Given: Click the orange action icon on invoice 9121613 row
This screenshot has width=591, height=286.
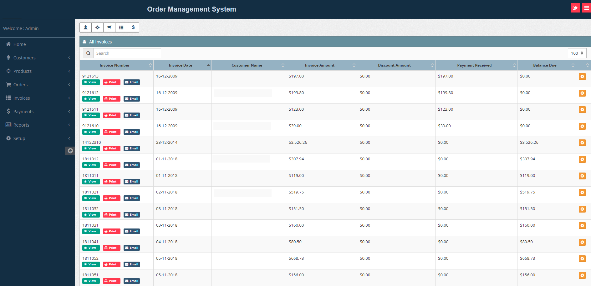Looking at the screenshot, I should pyautogui.click(x=582, y=76).
